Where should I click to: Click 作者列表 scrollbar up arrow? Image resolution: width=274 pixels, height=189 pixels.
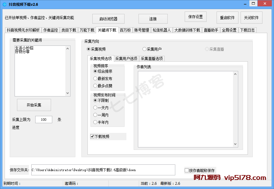pyautogui.click(x=235, y=74)
